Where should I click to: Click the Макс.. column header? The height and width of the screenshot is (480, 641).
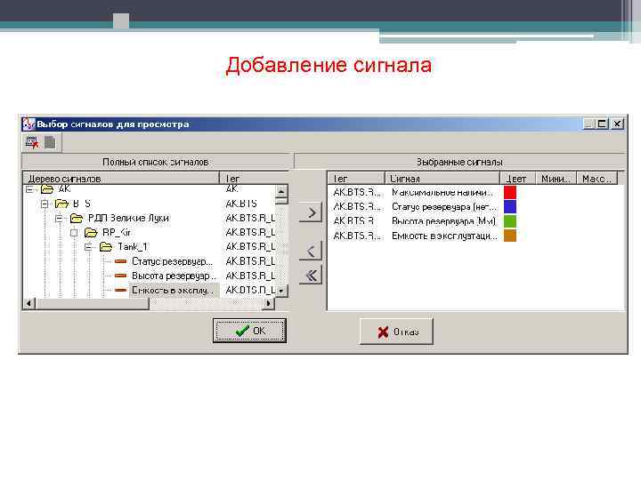tap(596, 179)
